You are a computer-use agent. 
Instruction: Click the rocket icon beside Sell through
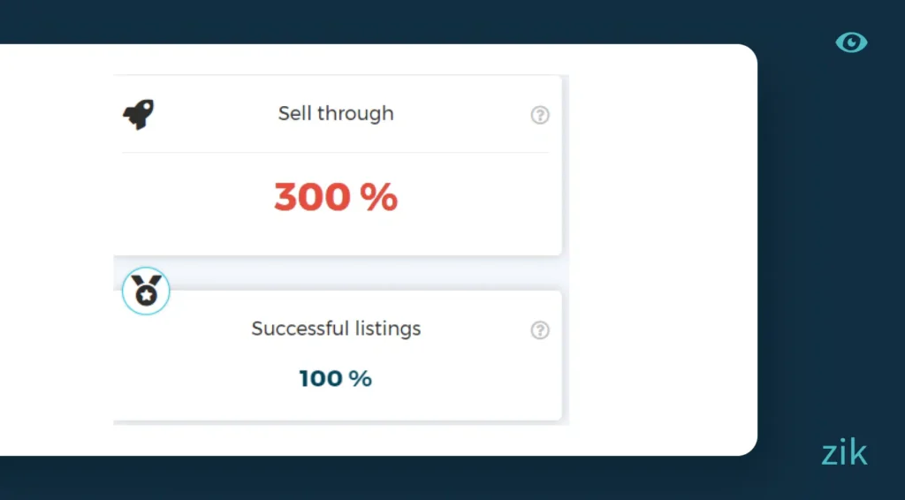point(139,114)
